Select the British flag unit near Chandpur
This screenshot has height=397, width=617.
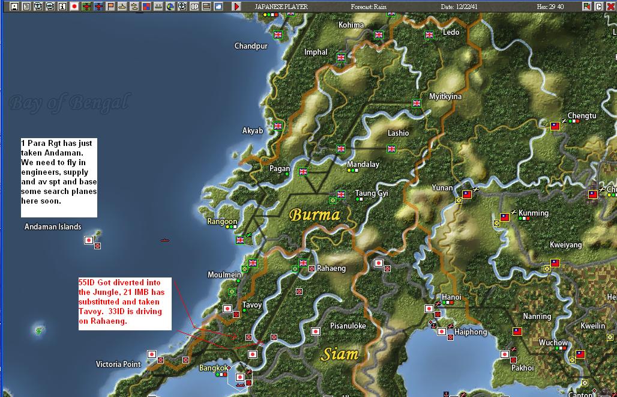(x=278, y=34)
